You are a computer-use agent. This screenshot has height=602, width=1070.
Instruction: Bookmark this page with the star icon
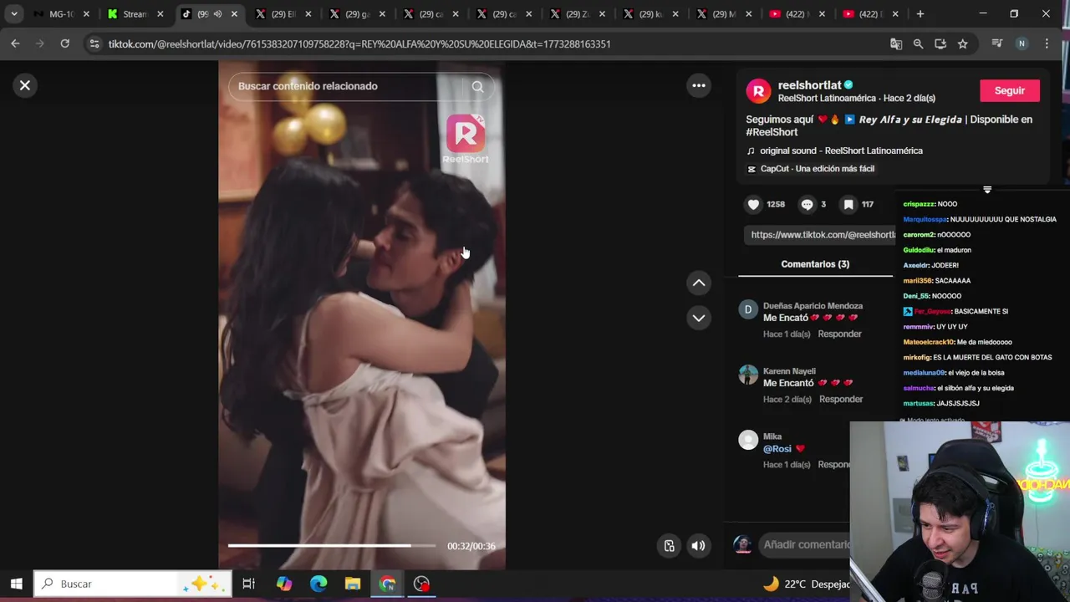963,43
